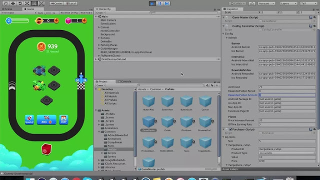Expand the Runway object in the Hierarchy
Image resolution: width=320 pixels, height=180 pixels.
99,38
